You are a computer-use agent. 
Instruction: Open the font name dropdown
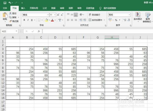coord(48,15)
